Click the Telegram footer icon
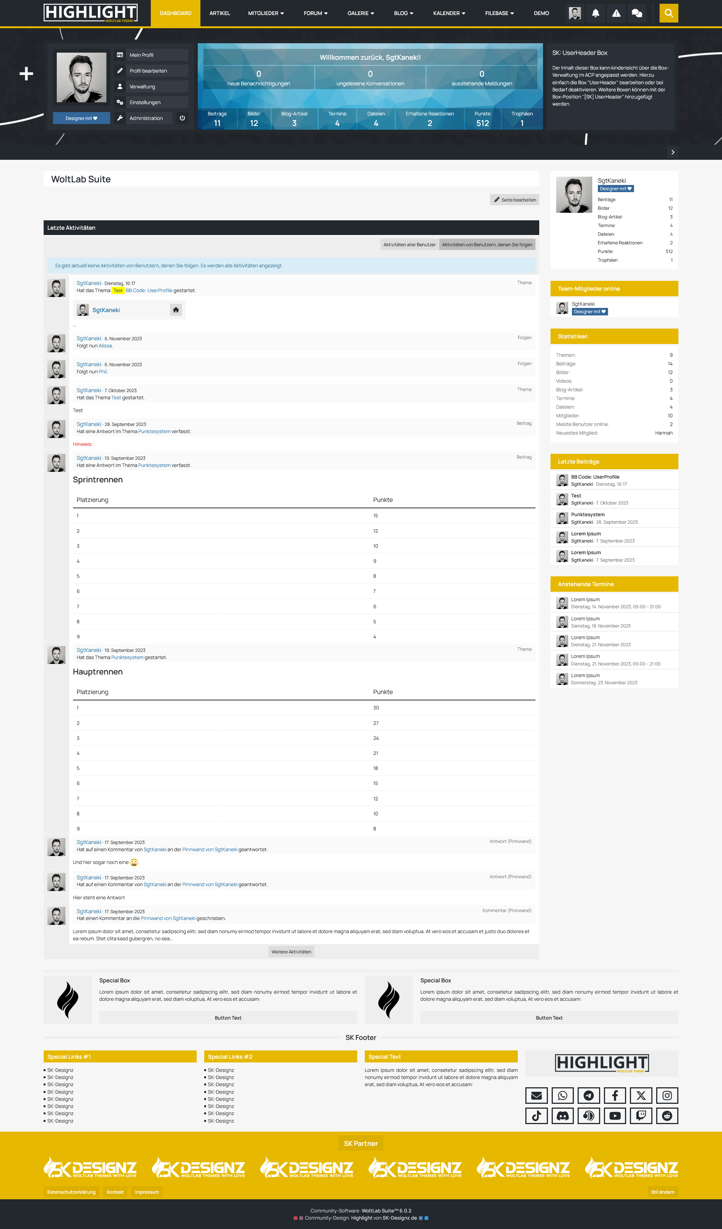The width and height of the screenshot is (722, 1229). (x=589, y=1096)
